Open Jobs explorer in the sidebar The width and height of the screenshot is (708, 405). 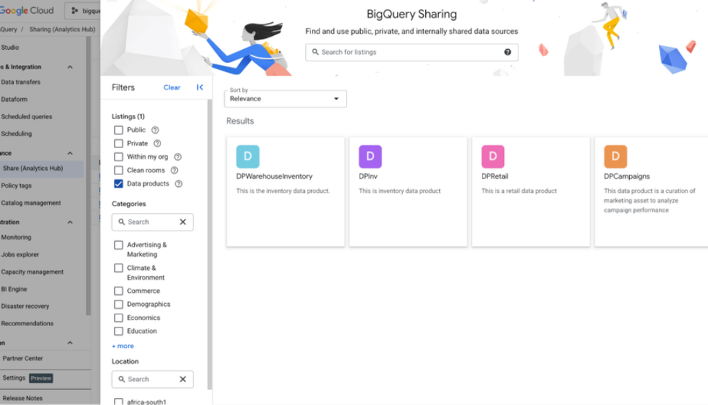click(20, 255)
